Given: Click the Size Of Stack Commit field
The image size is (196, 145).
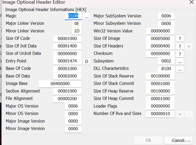Looking at the screenshot, I should [x=160, y=84].
